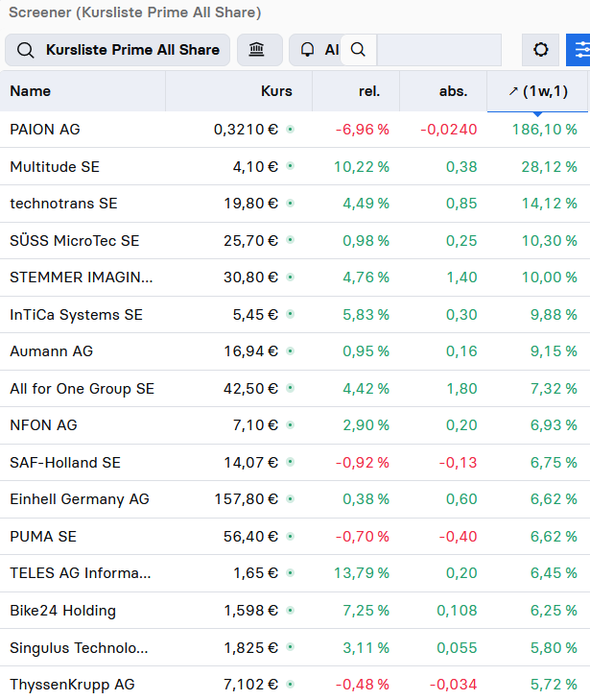Click the green status dot for Multitude SE
Image resolution: width=590 pixels, height=700 pixels.
point(290,166)
